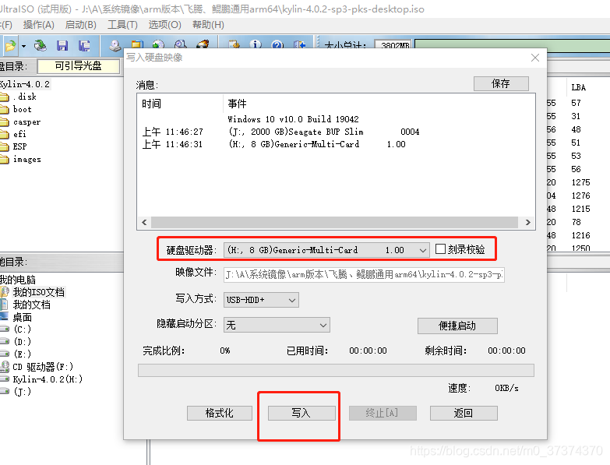This screenshot has width=610, height=465.
Task: Click the Windows 10 v10.0 Build message row
Action: (x=293, y=119)
